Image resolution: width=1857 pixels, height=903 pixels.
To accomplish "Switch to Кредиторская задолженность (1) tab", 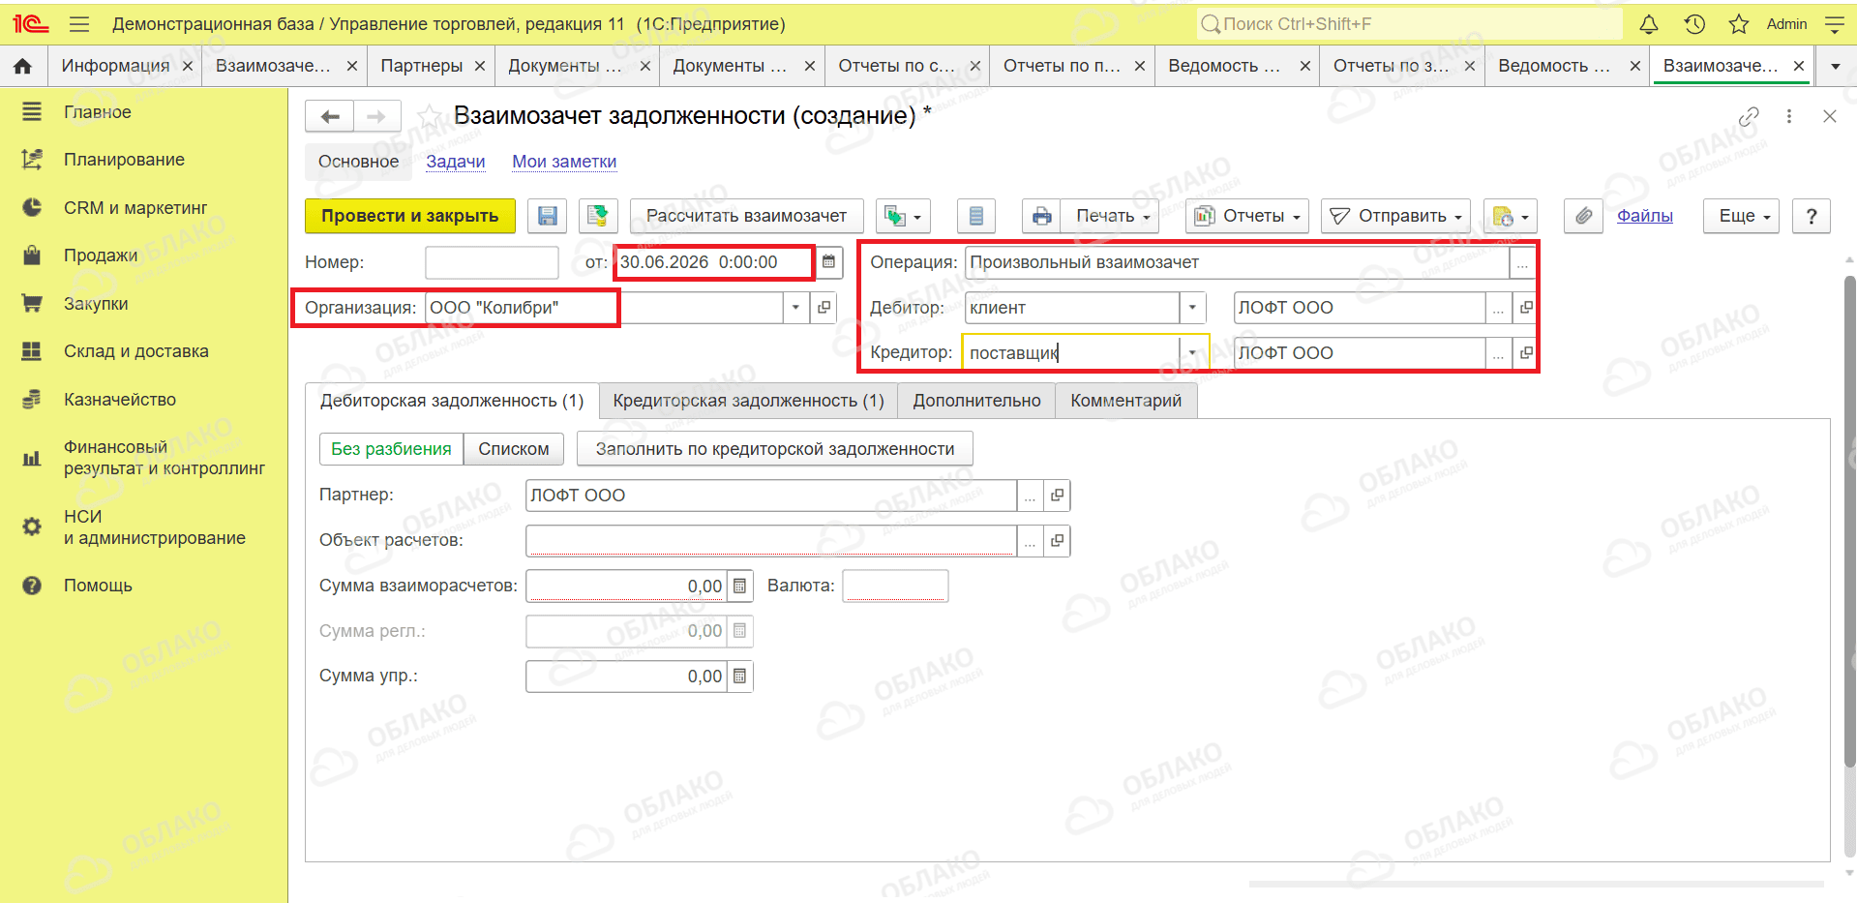I will tap(749, 401).
